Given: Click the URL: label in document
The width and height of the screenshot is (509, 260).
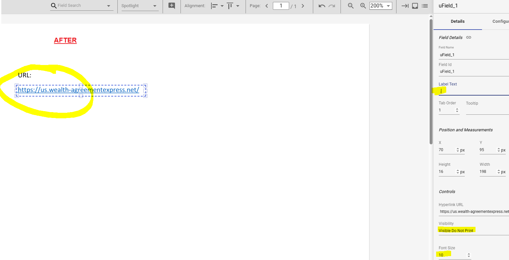Looking at the screenshot, I should coord(25,75).
